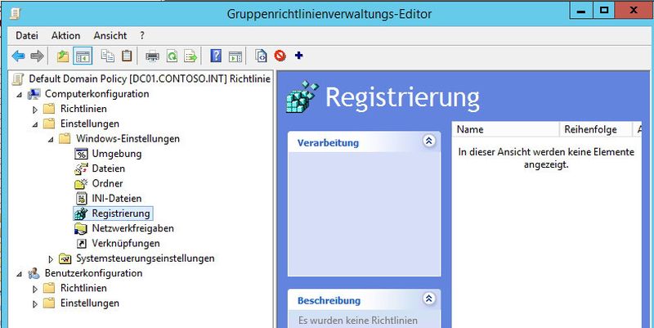Screen dimensions: 654x328
Task: Click the display XML document icon
Action: pos(261,56)
